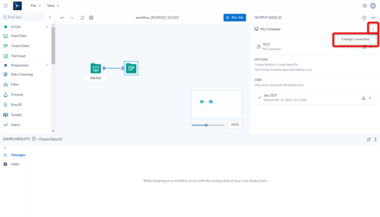Click the Sample Results info icon
The width and height of the screenshot is (380, 217).
point(34,139)
